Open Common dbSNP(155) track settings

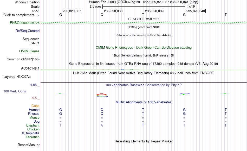coord(23,59)
